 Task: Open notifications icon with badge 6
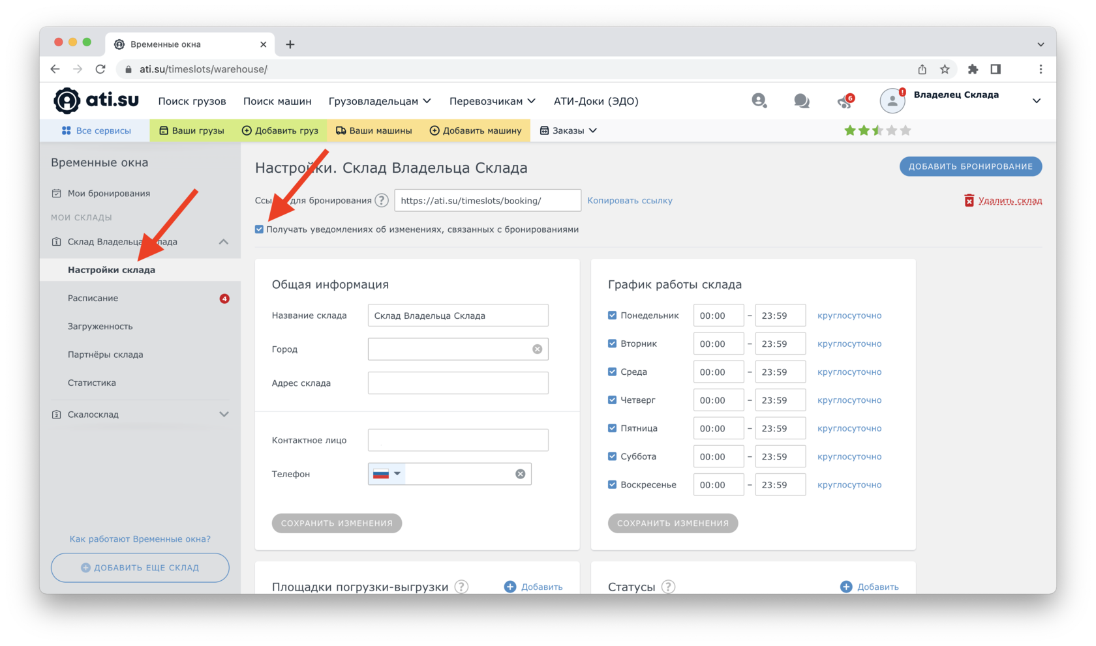(845, 100)
